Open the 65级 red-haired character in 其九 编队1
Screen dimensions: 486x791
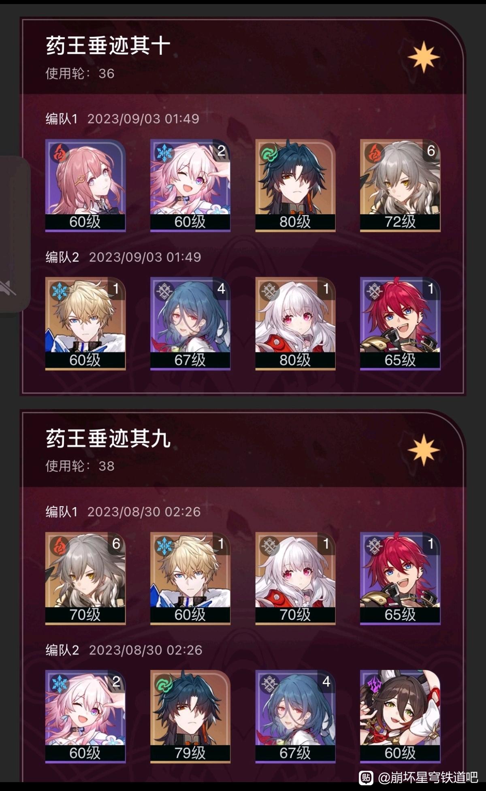[x=400, y=578]
